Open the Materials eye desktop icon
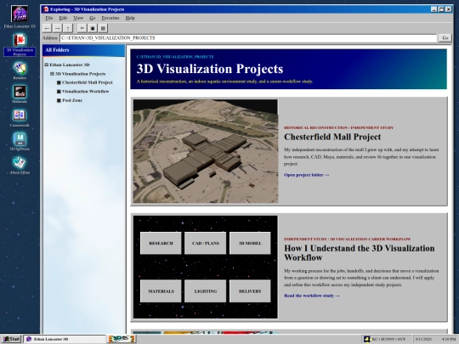The height and width of the screenshot is (344, 459). (x=20, y=94)
